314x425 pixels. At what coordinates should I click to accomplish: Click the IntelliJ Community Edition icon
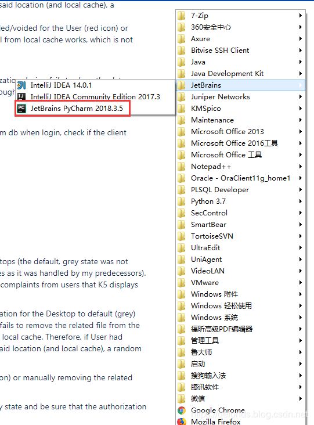(x=21, y=96)
